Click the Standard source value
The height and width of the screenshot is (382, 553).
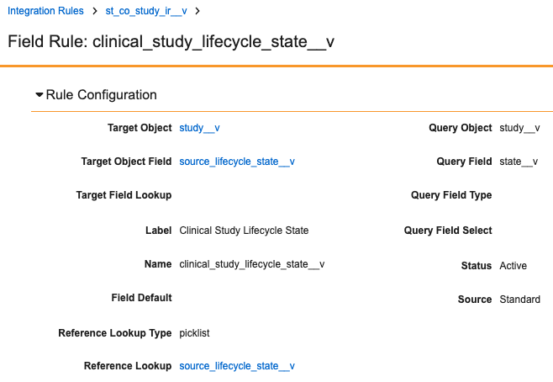pos(519,300)
